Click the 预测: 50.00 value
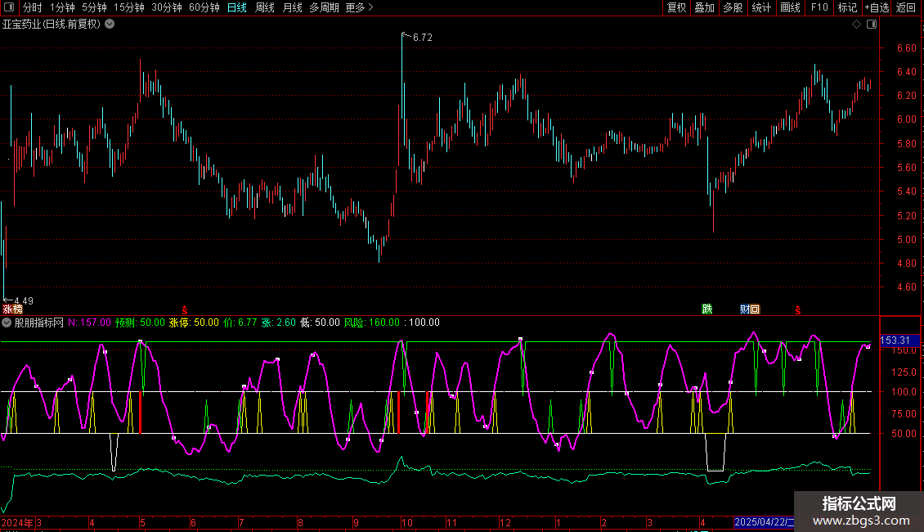The height and width of the screenshot is (532, 924). point(141,322)
